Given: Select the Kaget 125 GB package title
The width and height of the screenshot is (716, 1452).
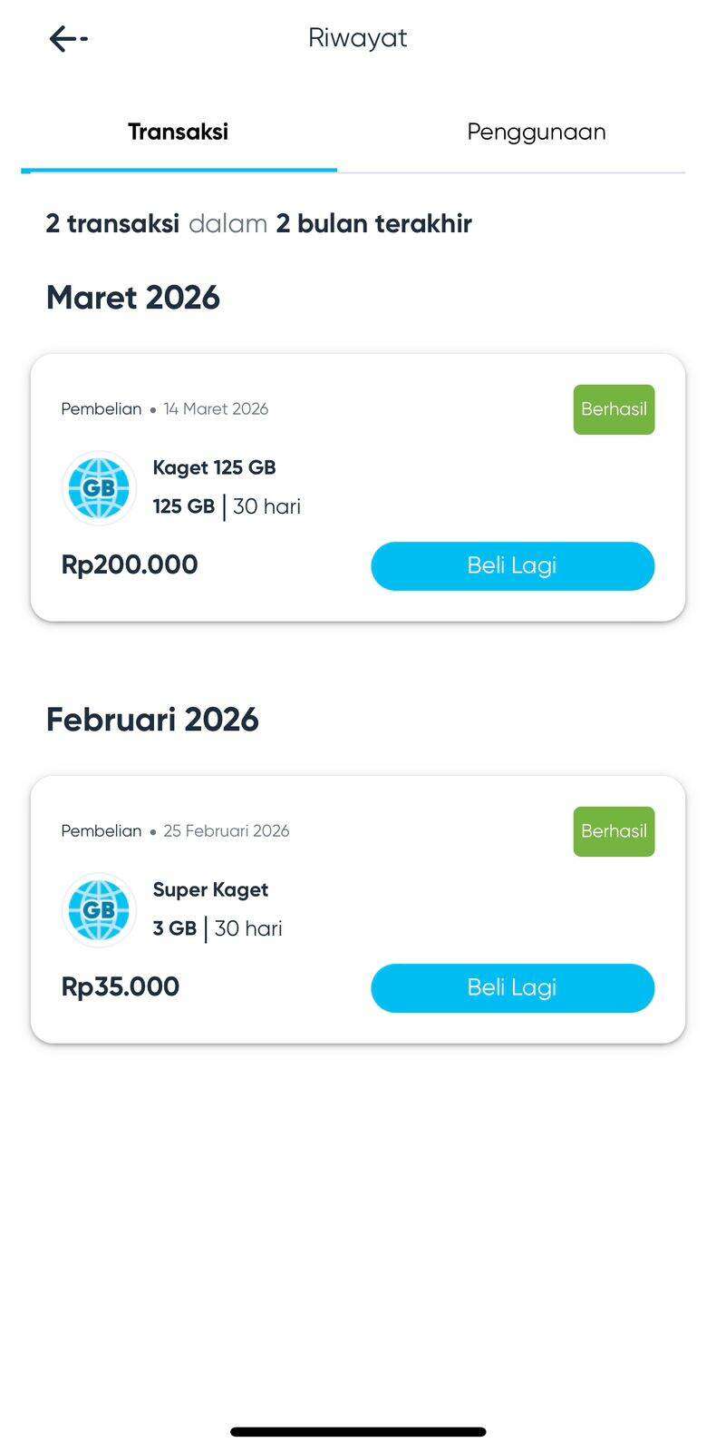Looking at the screenshot, I should [x=214, y=467].
